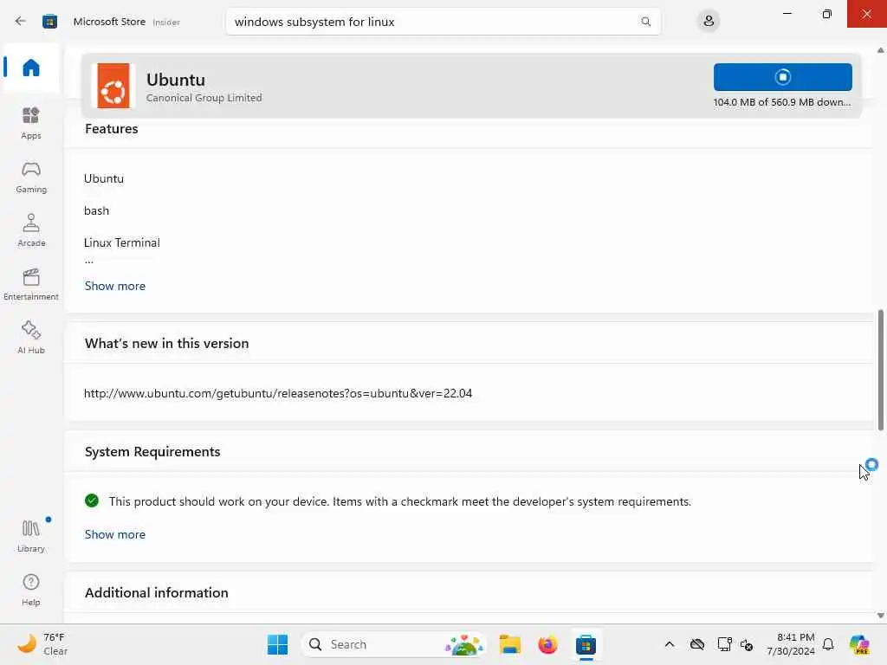Image resolution: width=887 pixels, height=665 pixels.
Task: Click the 'Linux Terminal' feature text
Action: 121,242
